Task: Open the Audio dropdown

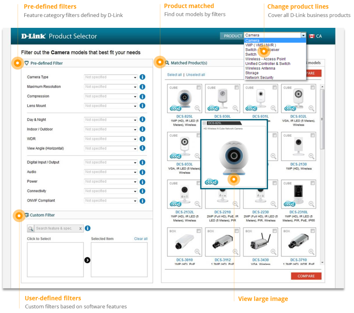Action: tap(111, 172)
